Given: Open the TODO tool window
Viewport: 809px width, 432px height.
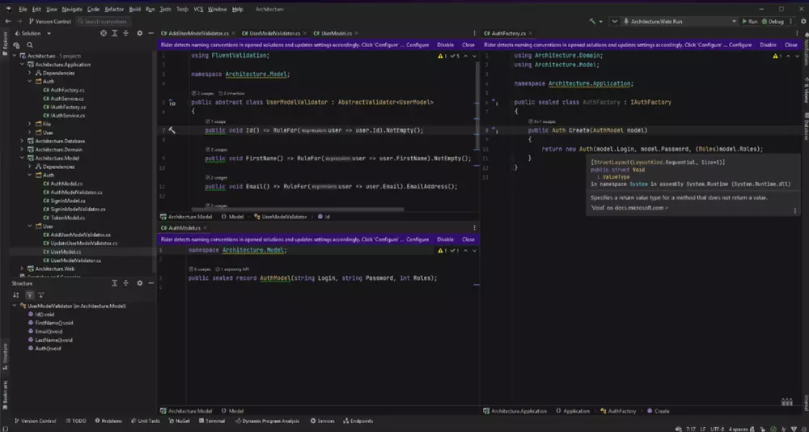Looking at the screenshot, I should pyautogui.click(x=76, y=421).
